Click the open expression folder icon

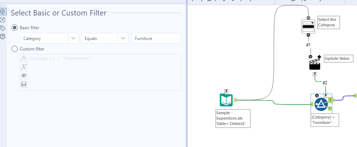pyautogui.click(x=24, y=75)
